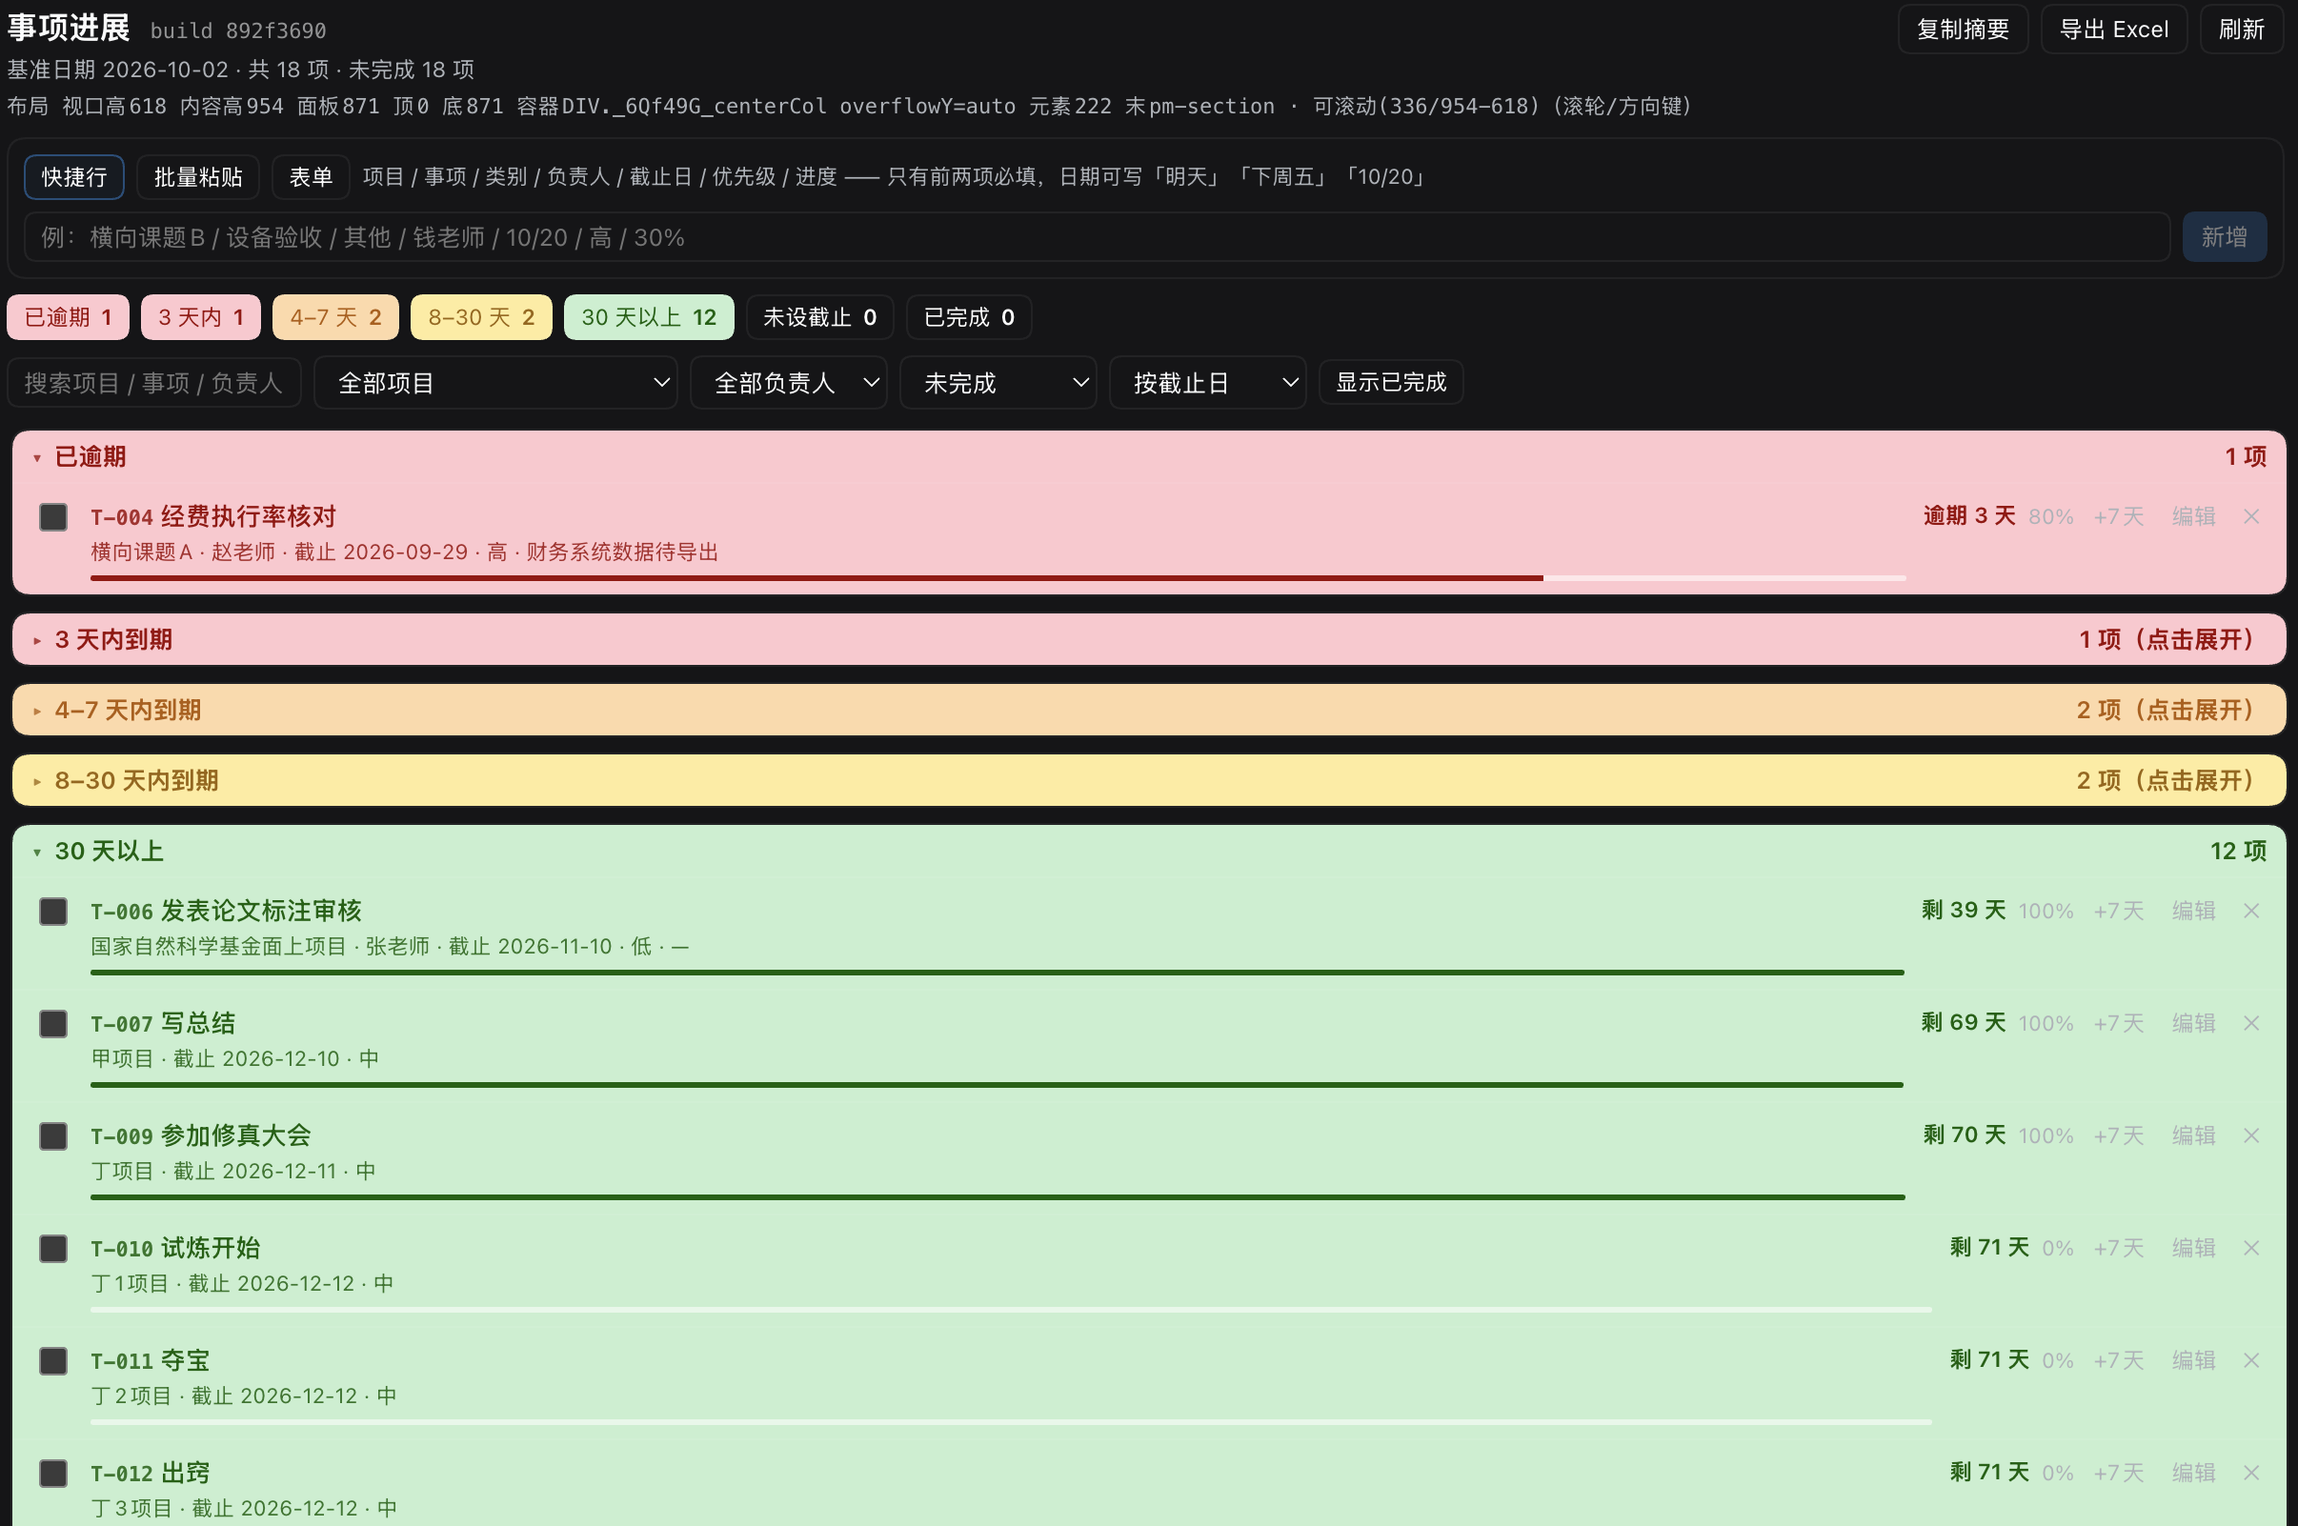This screenshot has width=2298, height=1526.
Task: Delete task T-004 with its X icon
Action: pyautogui.click(x=2251, y=515)
